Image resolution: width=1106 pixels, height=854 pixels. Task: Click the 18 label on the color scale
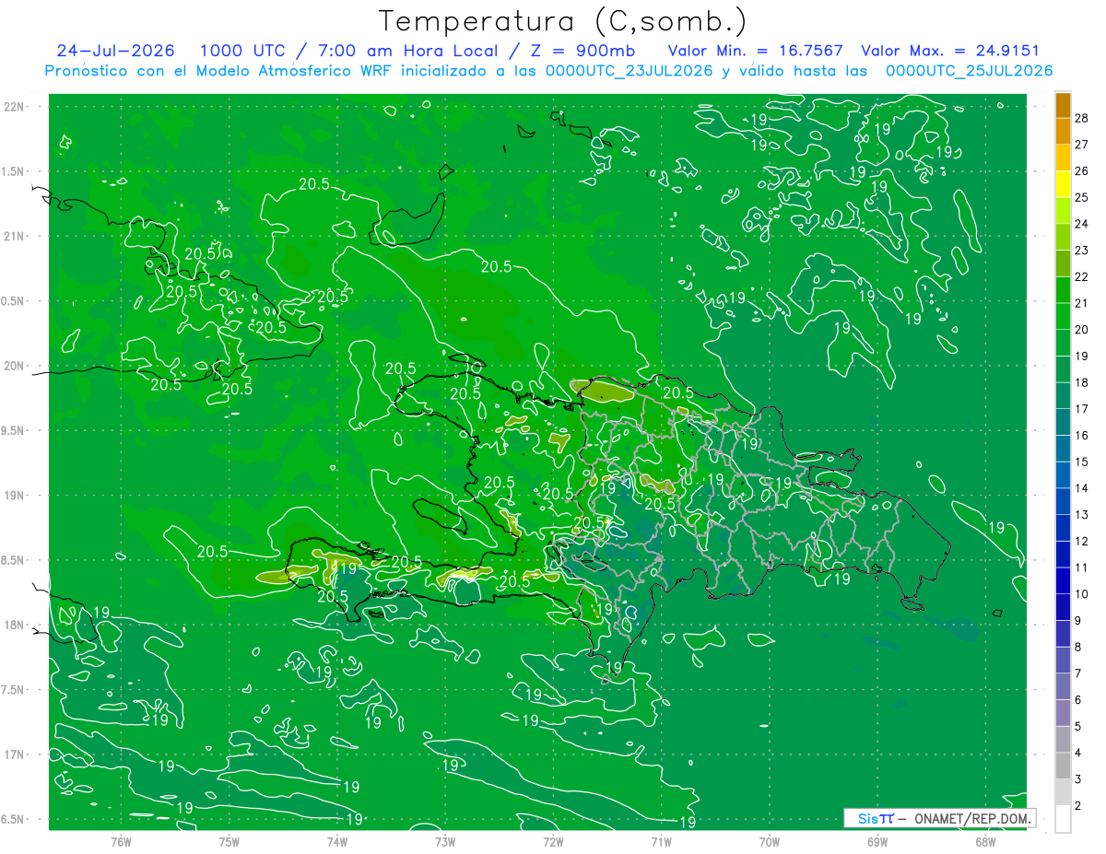(1082, 382)
